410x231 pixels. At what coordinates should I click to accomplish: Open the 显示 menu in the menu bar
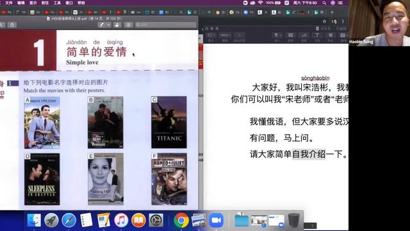(x=33, y=3)
